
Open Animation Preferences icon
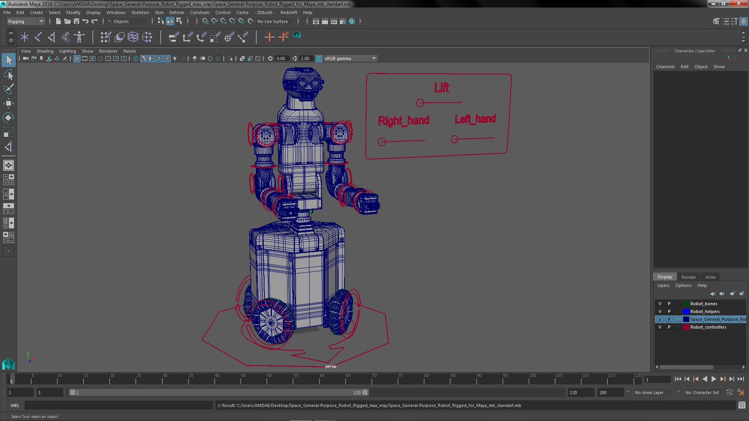click(x=741, y=393)
